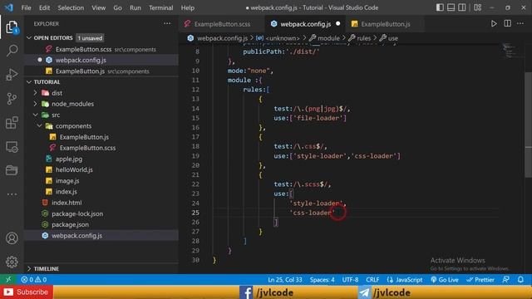This screenshot has width=532, height=299.
Task: Open the Terminal menu
Action: (x=160, y=7)
